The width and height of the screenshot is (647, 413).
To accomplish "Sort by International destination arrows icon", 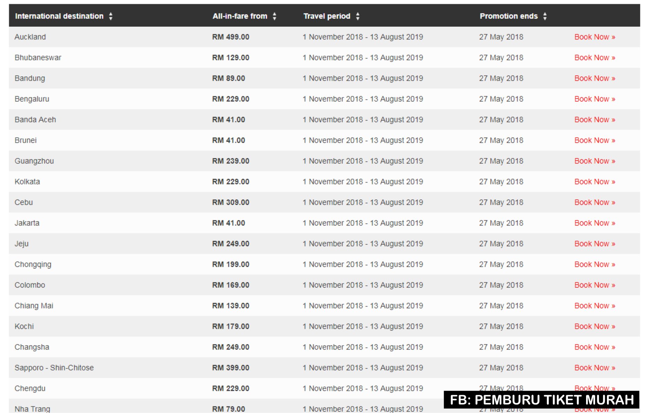I will pyautogui.click(x=111, y=16).
